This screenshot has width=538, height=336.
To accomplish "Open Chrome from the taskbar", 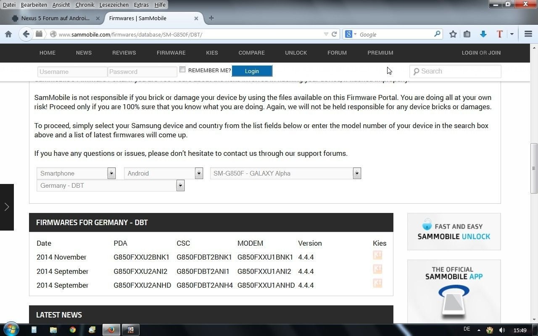I will [73, 330].
